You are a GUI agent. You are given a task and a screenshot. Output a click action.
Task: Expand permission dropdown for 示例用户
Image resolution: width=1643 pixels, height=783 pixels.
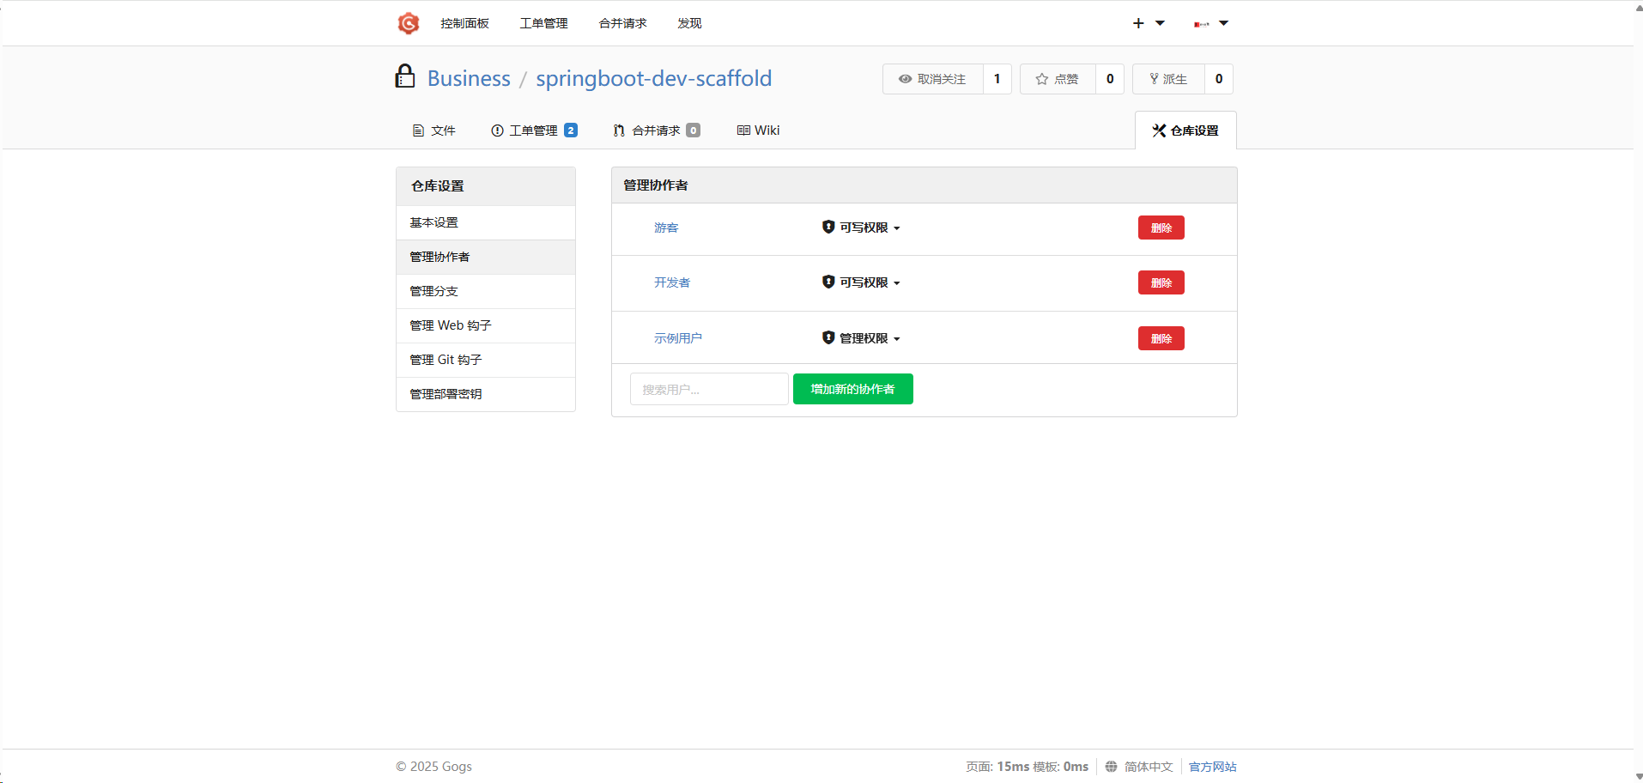coord(862,338)
